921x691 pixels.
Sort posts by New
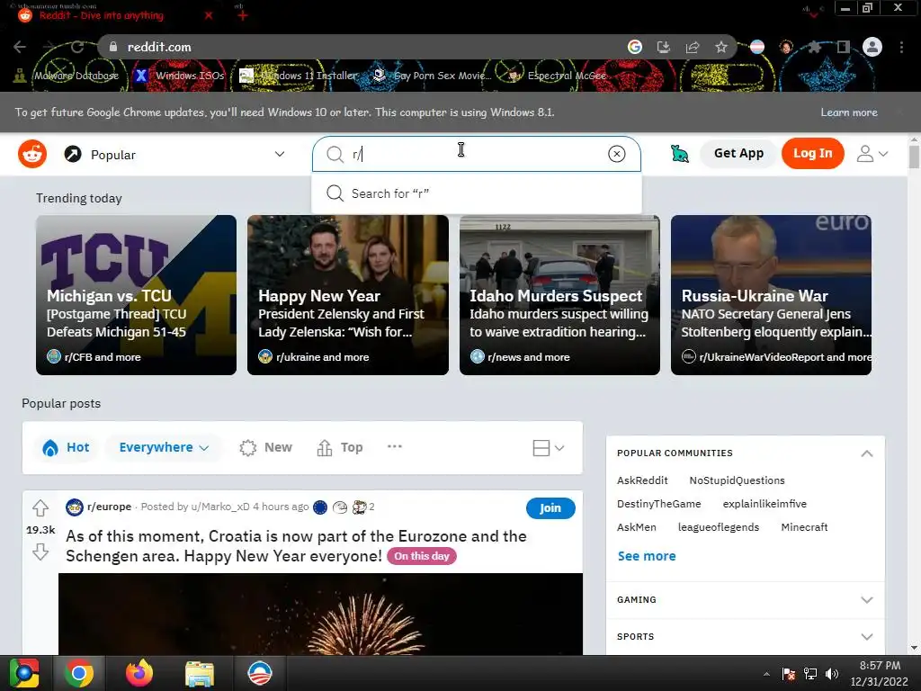[x=265, y=447]
